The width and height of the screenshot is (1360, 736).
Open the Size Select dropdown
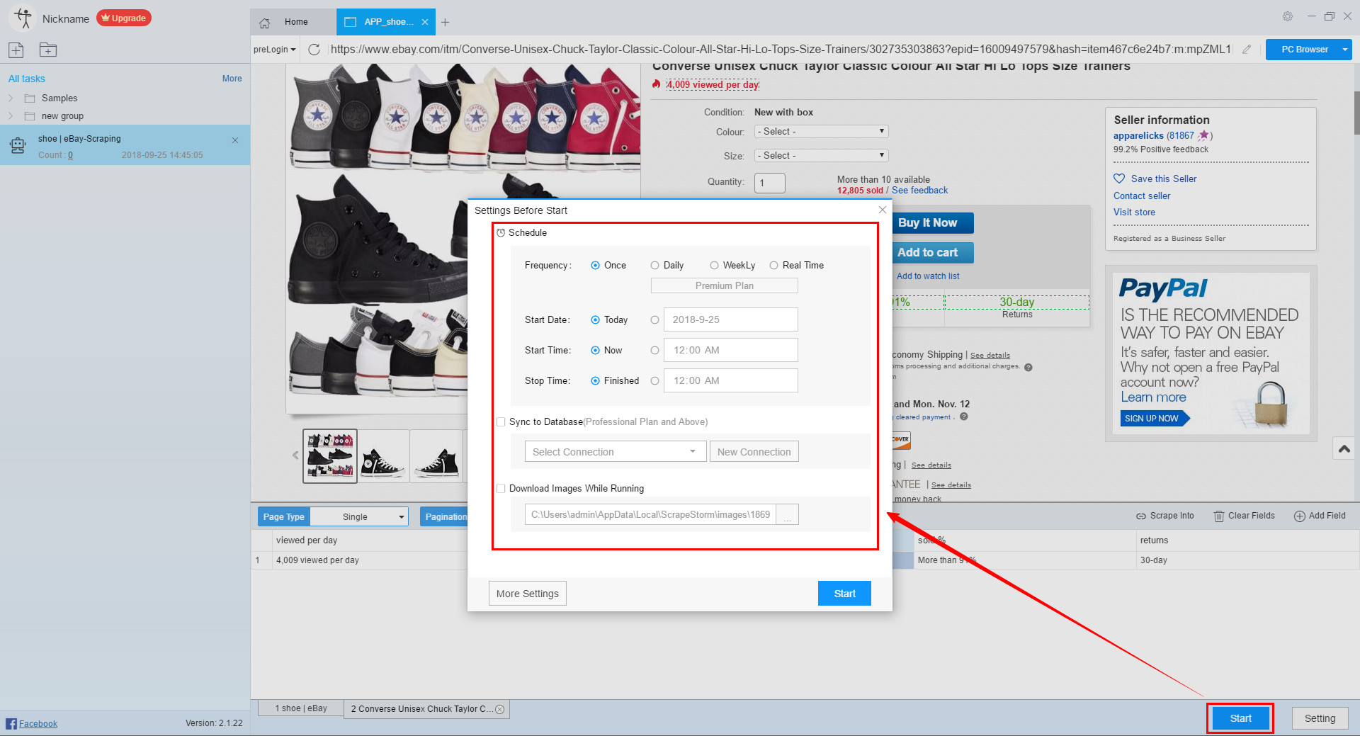pos(821,155)
